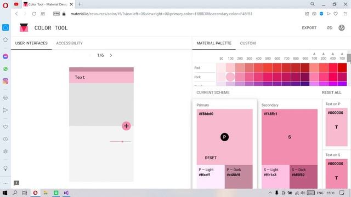The image size is (351, 197).
Task: Show hidden system tray icons
Action: pos(270,193)
